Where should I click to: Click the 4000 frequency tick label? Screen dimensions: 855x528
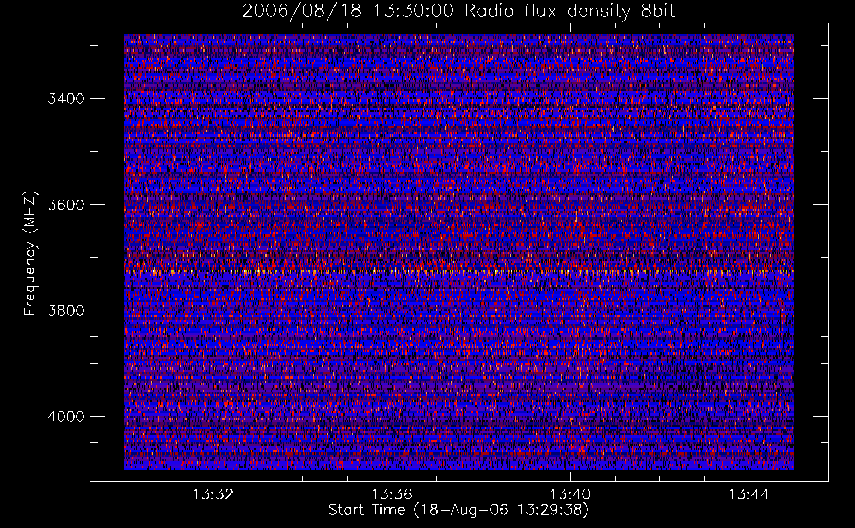tap(66, 416)
